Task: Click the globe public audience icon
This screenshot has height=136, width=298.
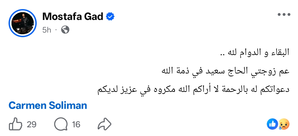Action: (65, 30)
